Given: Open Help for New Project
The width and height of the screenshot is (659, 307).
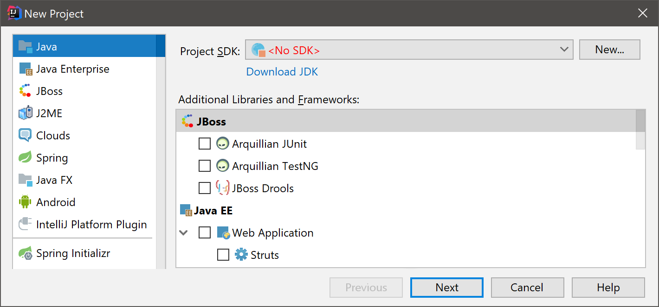Looking at the screenshot, I should click(608, 288).
